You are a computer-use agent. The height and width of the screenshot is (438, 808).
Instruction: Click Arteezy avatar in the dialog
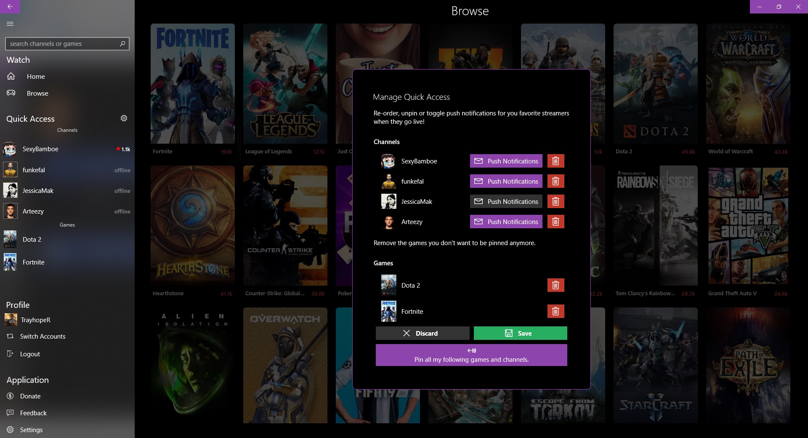(388, 222)
